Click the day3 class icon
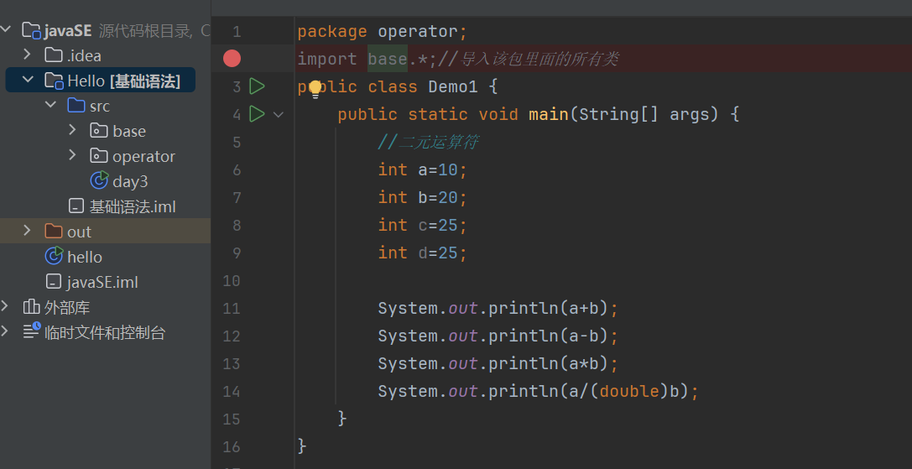The width and height of the screenshot is (912, 469). coord(100,180)
